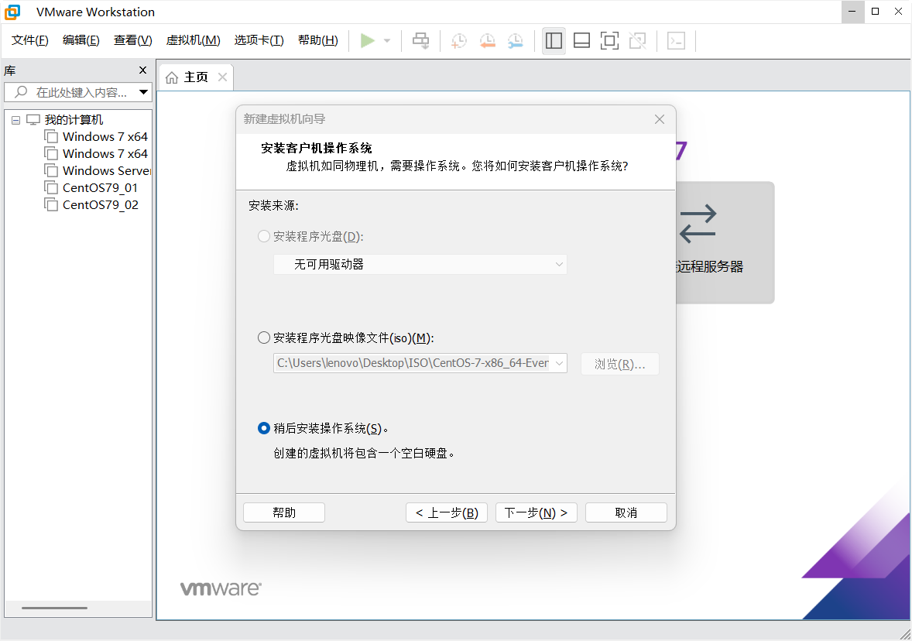
Task: Click the enter full screen icon
Action: [609, 41]
